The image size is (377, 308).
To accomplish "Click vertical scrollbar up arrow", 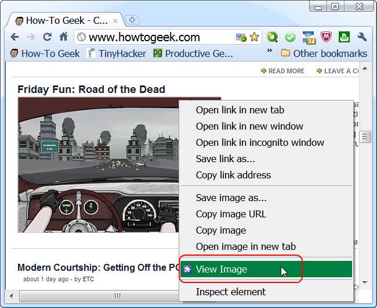I will [x=365, y=69].
